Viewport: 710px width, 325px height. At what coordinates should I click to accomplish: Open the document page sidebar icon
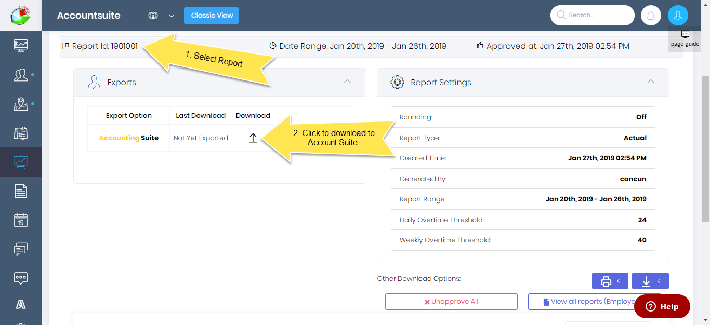click(21, 191)
